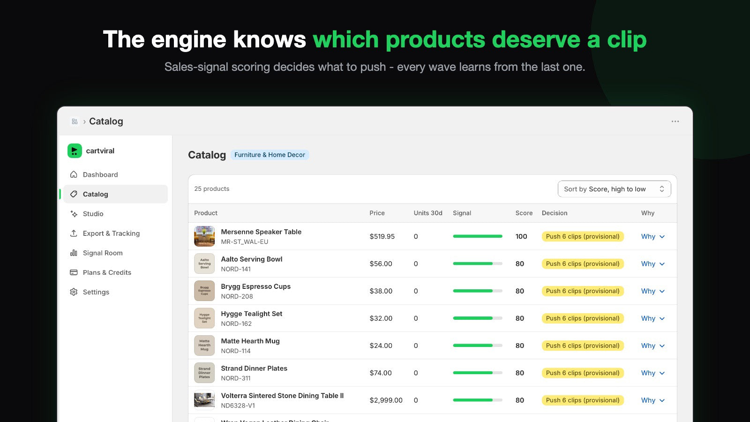Click the Units 30d column header
Screen dimensions: 750x422
coord(428,213)
